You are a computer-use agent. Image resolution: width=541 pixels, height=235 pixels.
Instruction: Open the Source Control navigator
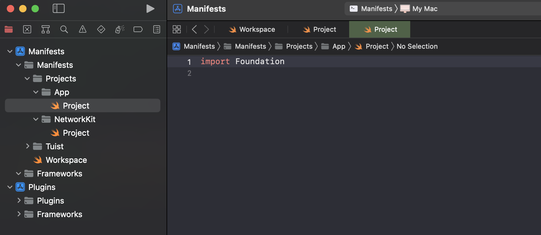(x=27, y=29)
